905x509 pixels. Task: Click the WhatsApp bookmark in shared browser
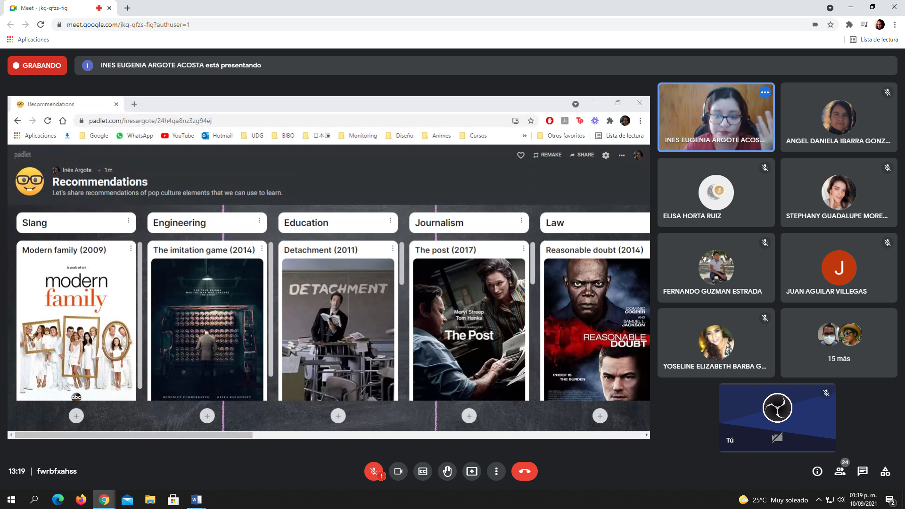click(x=135, y=136)
